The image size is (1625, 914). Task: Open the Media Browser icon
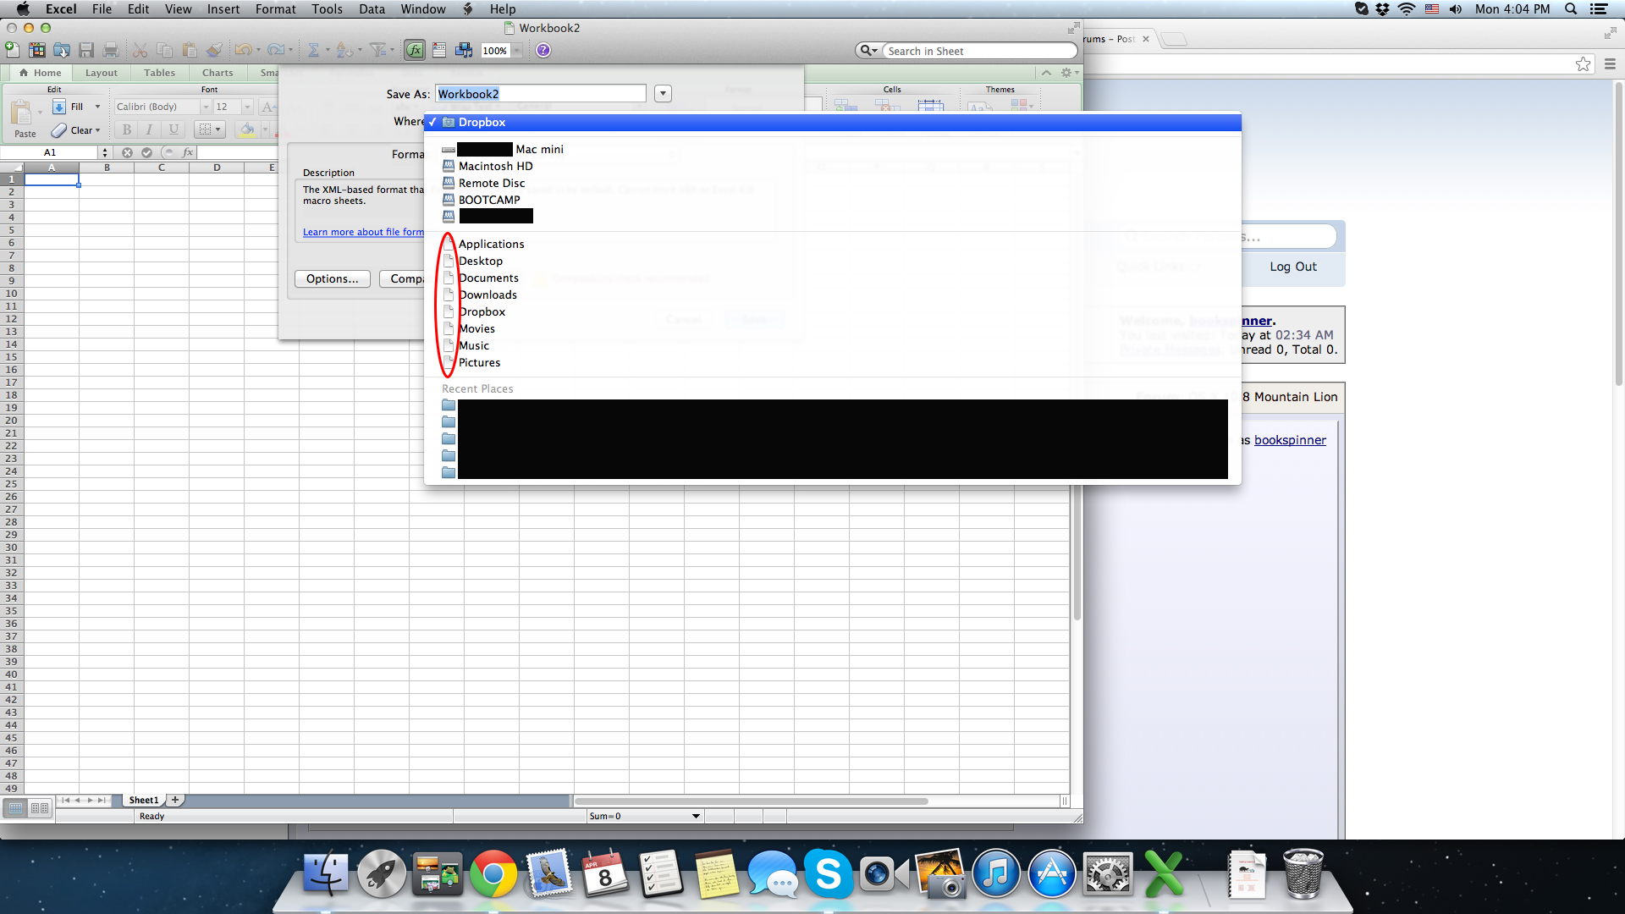pos(464,50)
